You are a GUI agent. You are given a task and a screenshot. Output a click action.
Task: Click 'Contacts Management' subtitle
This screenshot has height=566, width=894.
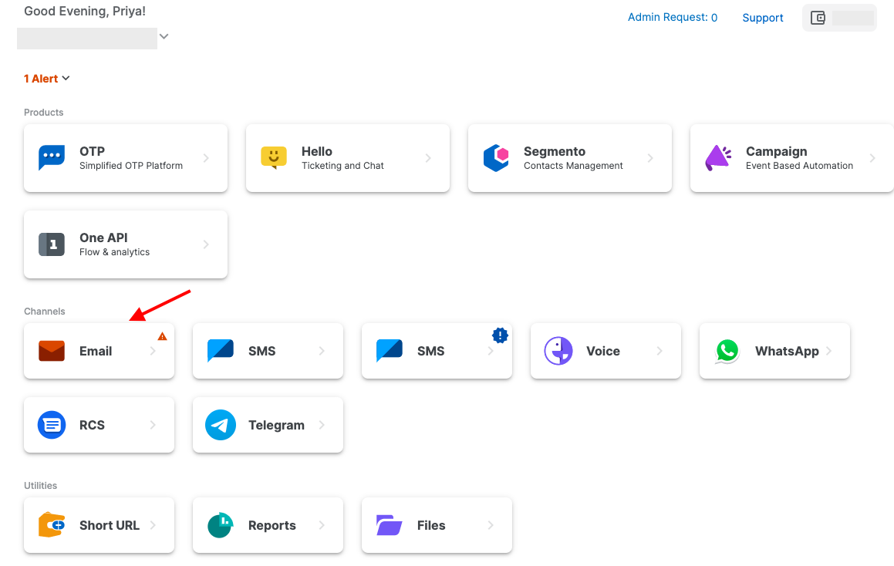(573, 166)
